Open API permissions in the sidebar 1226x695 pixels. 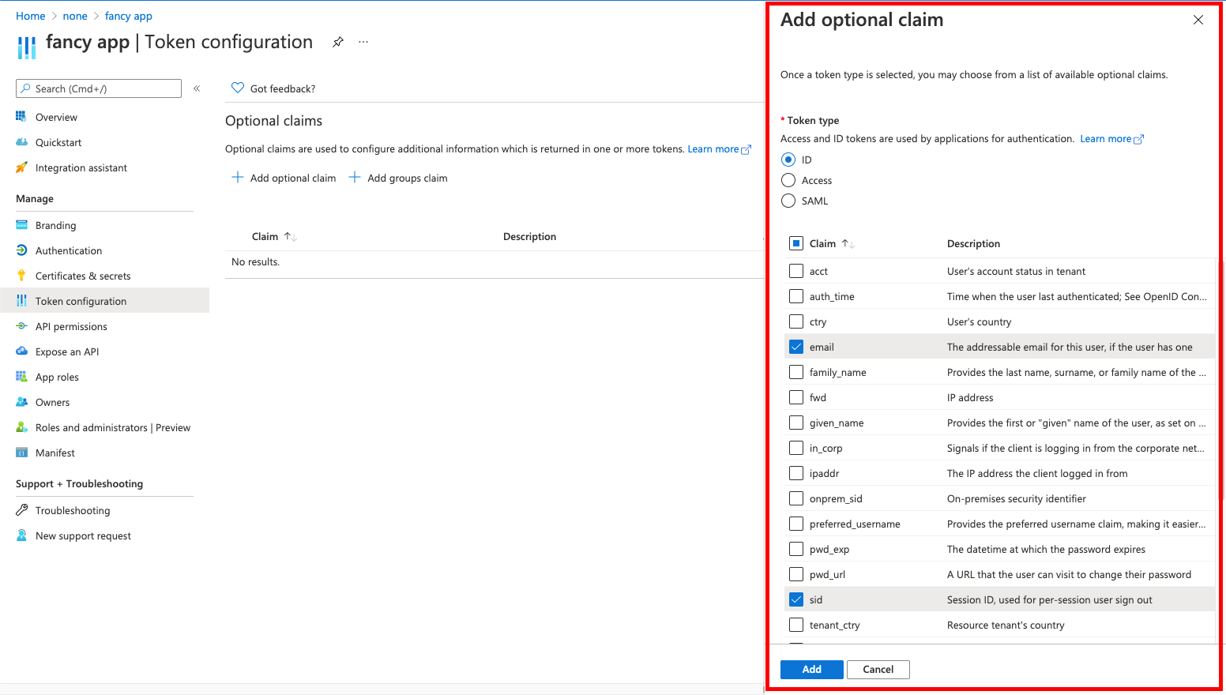click(71, 326)
